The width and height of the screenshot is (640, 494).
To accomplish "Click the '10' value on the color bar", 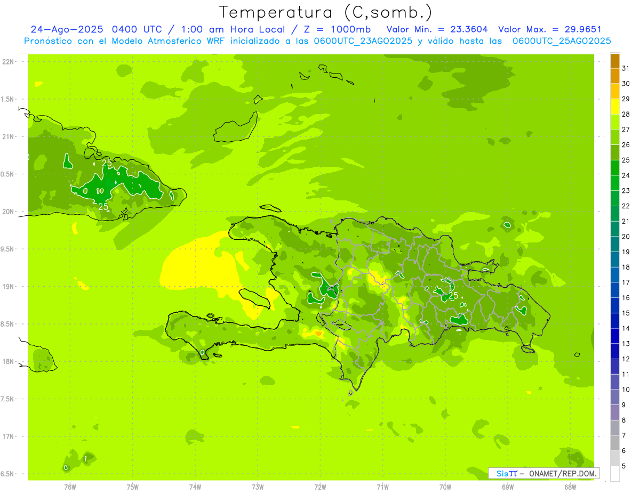I will (626, 390).
